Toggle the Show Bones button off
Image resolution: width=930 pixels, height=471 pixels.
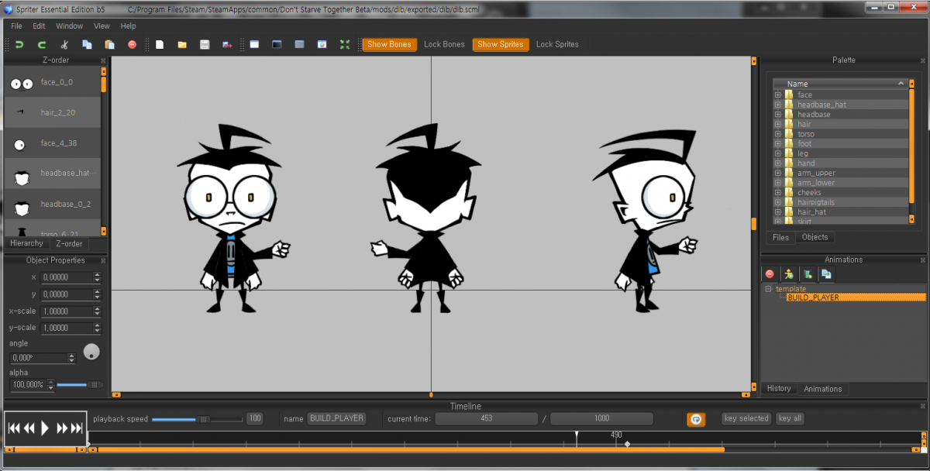pos(389,45)
